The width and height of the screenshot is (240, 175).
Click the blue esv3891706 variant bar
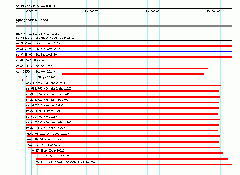click(x=124, y=52)
